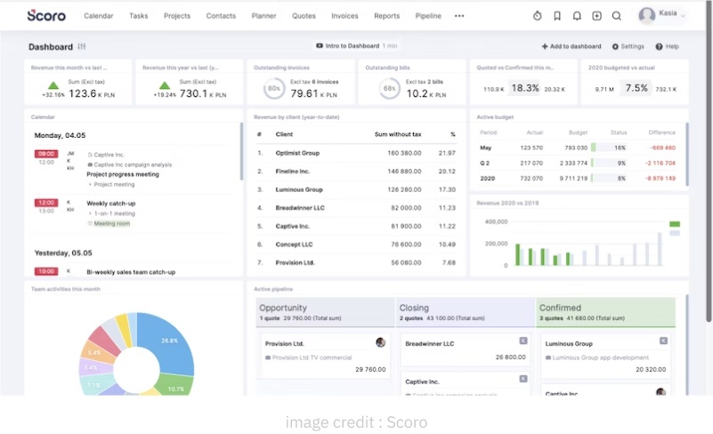
Task: Navigate to Invoices
Action: coord(344,16)
